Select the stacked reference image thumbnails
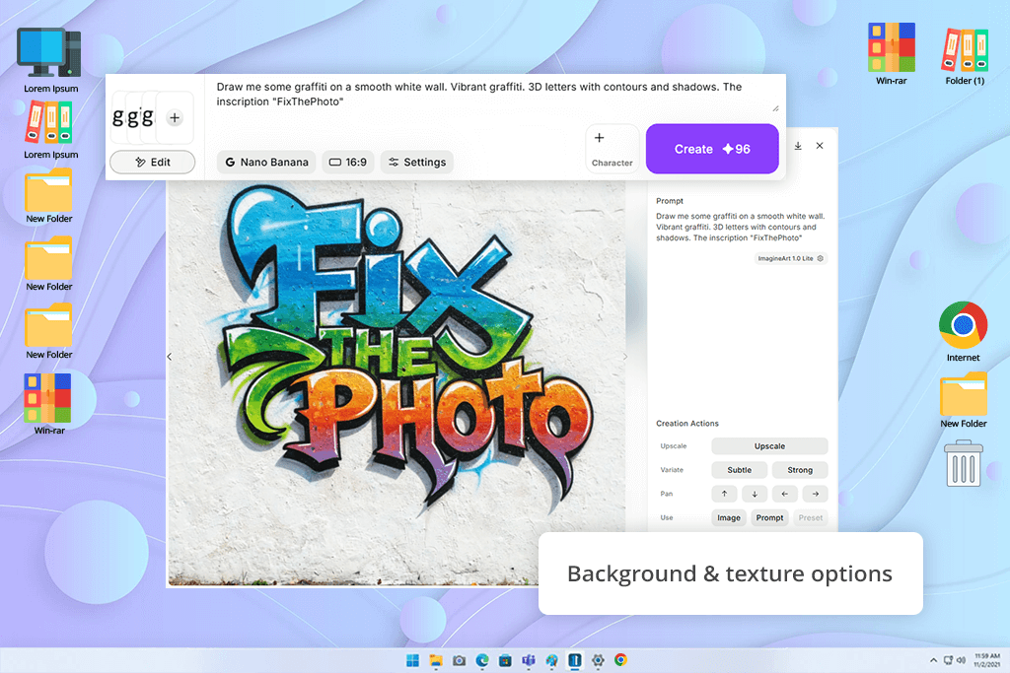The image size is (1010, 673). [x=133, y=117]
